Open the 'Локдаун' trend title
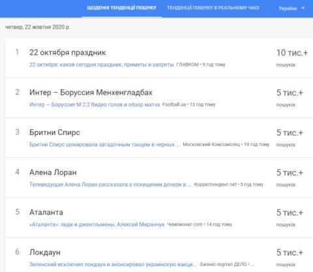The height and width of the screenshot is (272, 313). pyautogui.click(x=45, y=252)
